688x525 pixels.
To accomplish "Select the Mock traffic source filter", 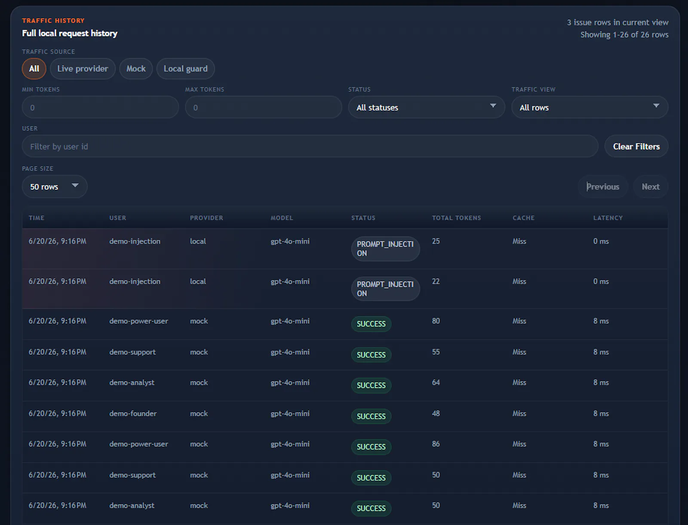I will click(136, 69).
